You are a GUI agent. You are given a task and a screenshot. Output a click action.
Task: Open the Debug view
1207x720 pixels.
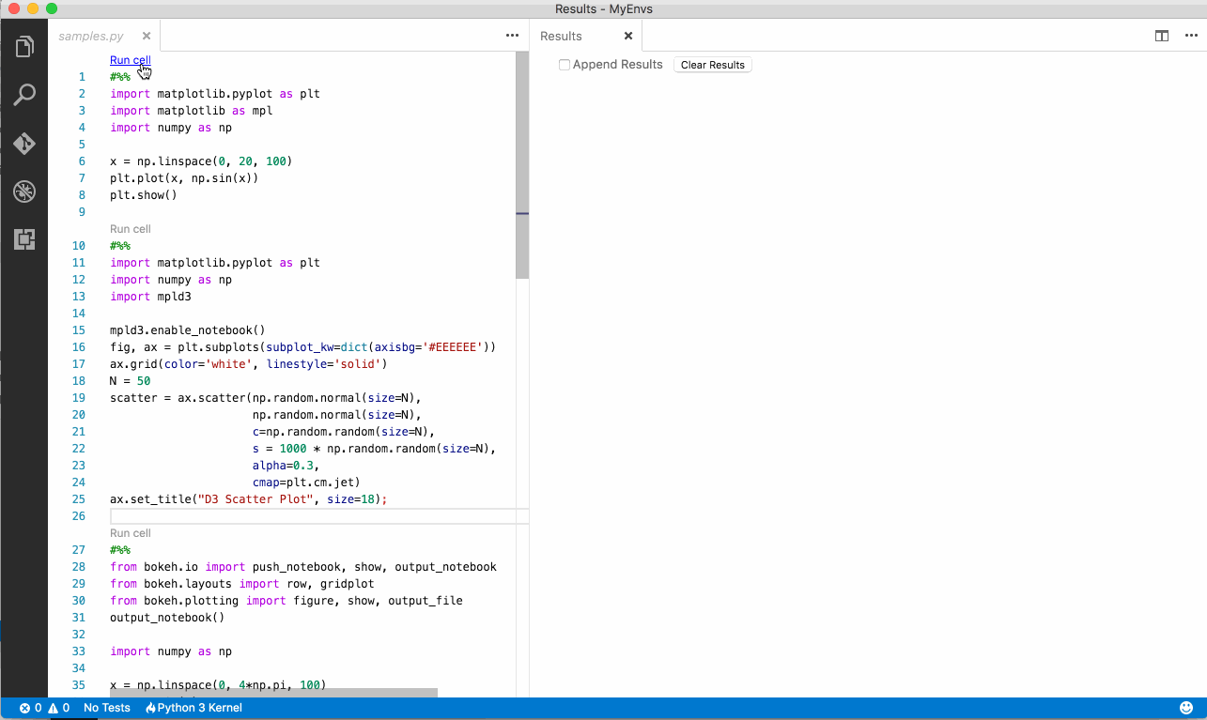23,191
